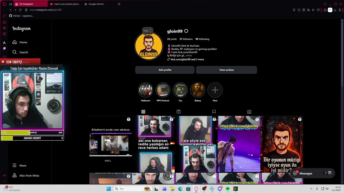
Task: Click the tab search magnifier icon
Action: [x=325, y=4]
